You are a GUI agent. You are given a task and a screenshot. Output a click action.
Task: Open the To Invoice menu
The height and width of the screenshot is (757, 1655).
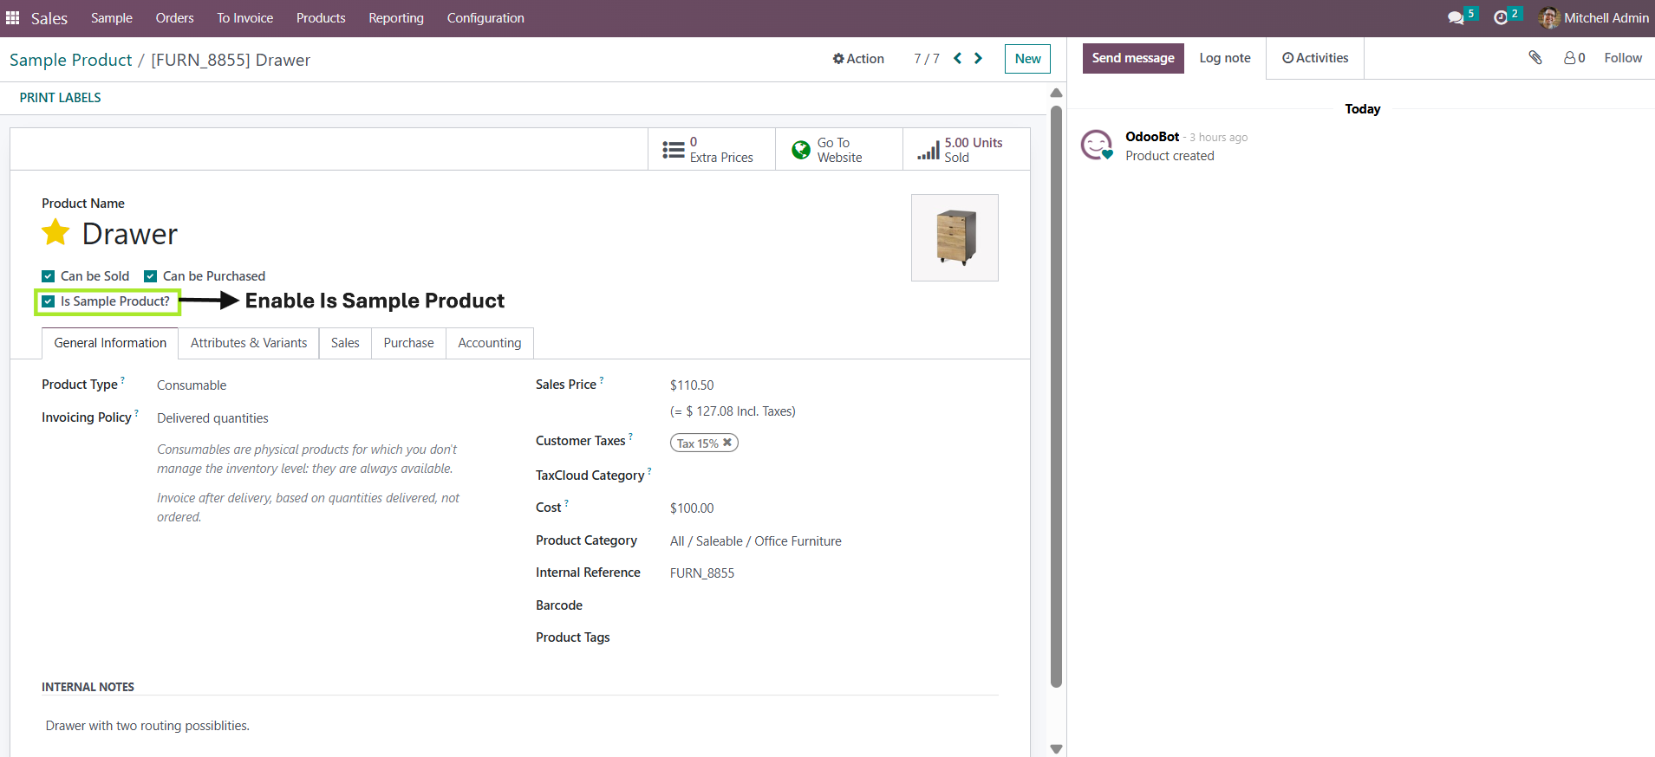tap(245, 18)
